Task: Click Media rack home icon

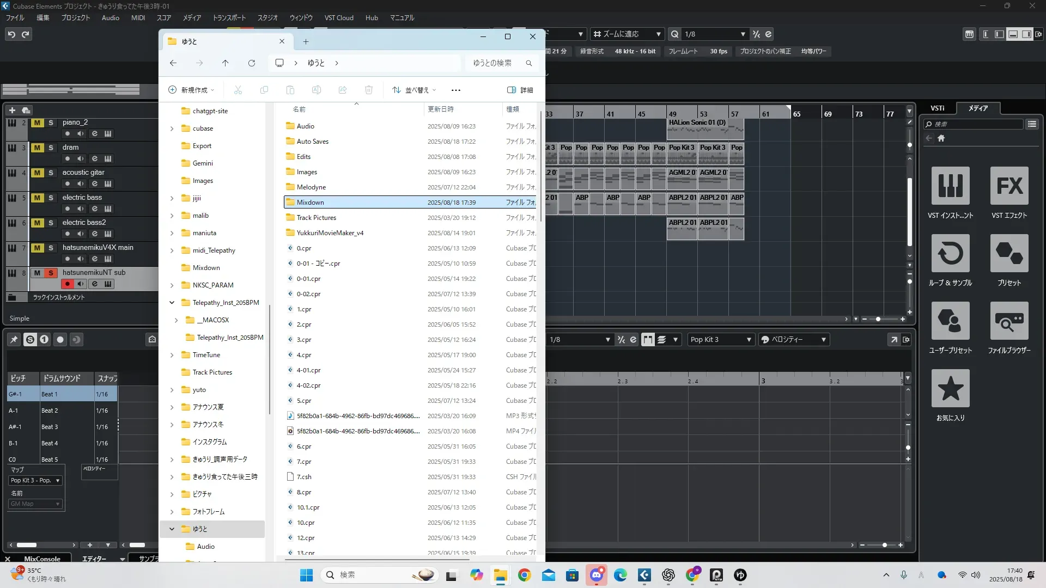Action: coord(941,138)
